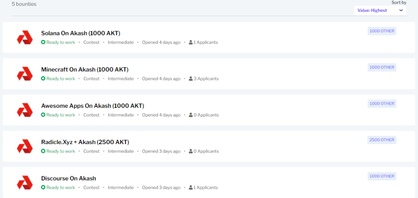Click 'Opened 3 days ago' on Radicle.Xyz bounty
Image resolution: width=418 pixels, height=198 pixels.
[161, 151]
